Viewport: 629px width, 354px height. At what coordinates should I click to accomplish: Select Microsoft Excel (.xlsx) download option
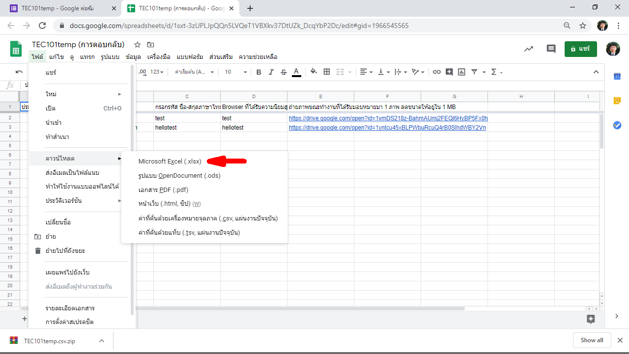[170, 161]
